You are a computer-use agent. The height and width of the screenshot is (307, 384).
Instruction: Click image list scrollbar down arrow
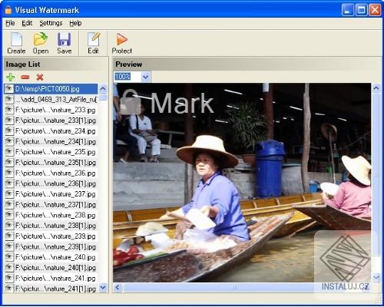pyautogui.click(x=103, y=287)
